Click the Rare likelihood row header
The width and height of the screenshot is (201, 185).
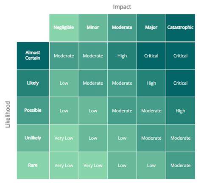pyautogui.click(x=33, y=166)
